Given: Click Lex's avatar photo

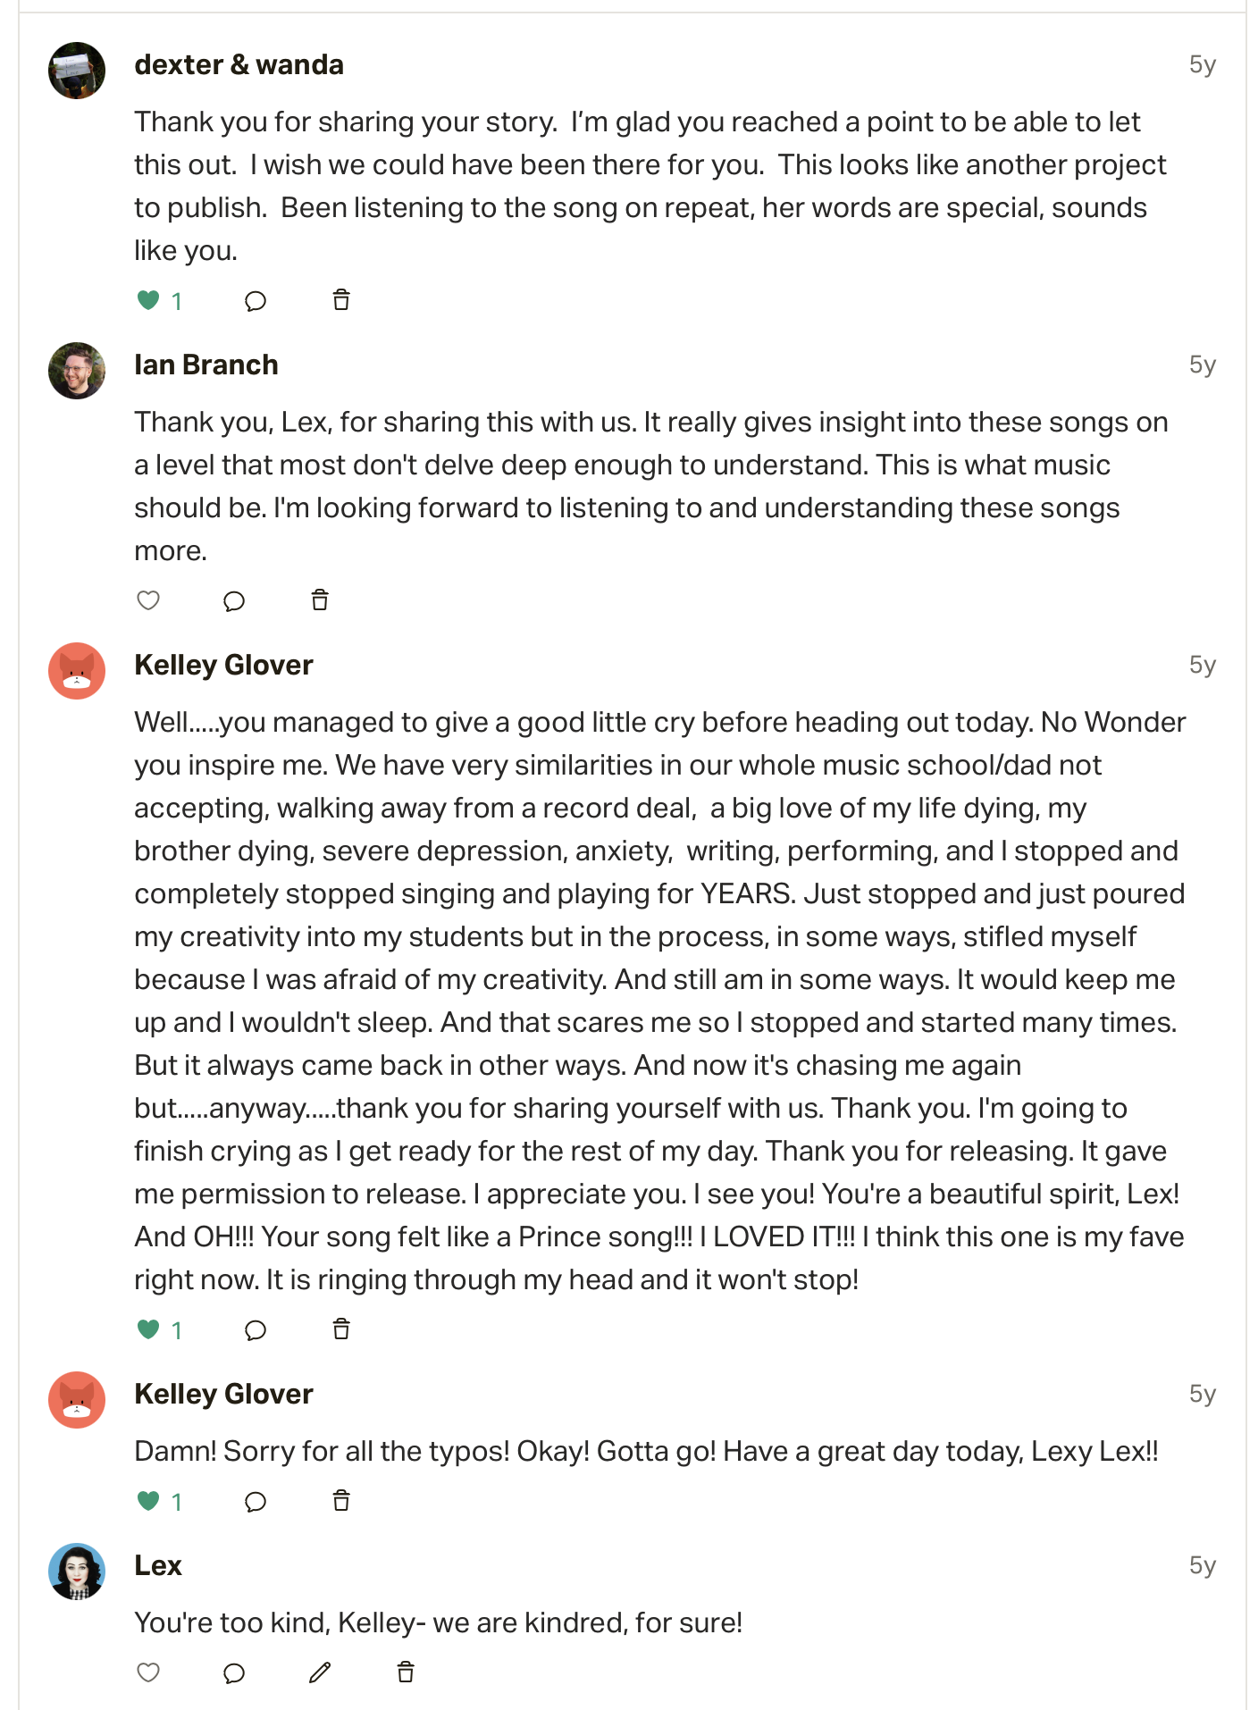Looking at the screenshot, I should [x=77, y=1572].
